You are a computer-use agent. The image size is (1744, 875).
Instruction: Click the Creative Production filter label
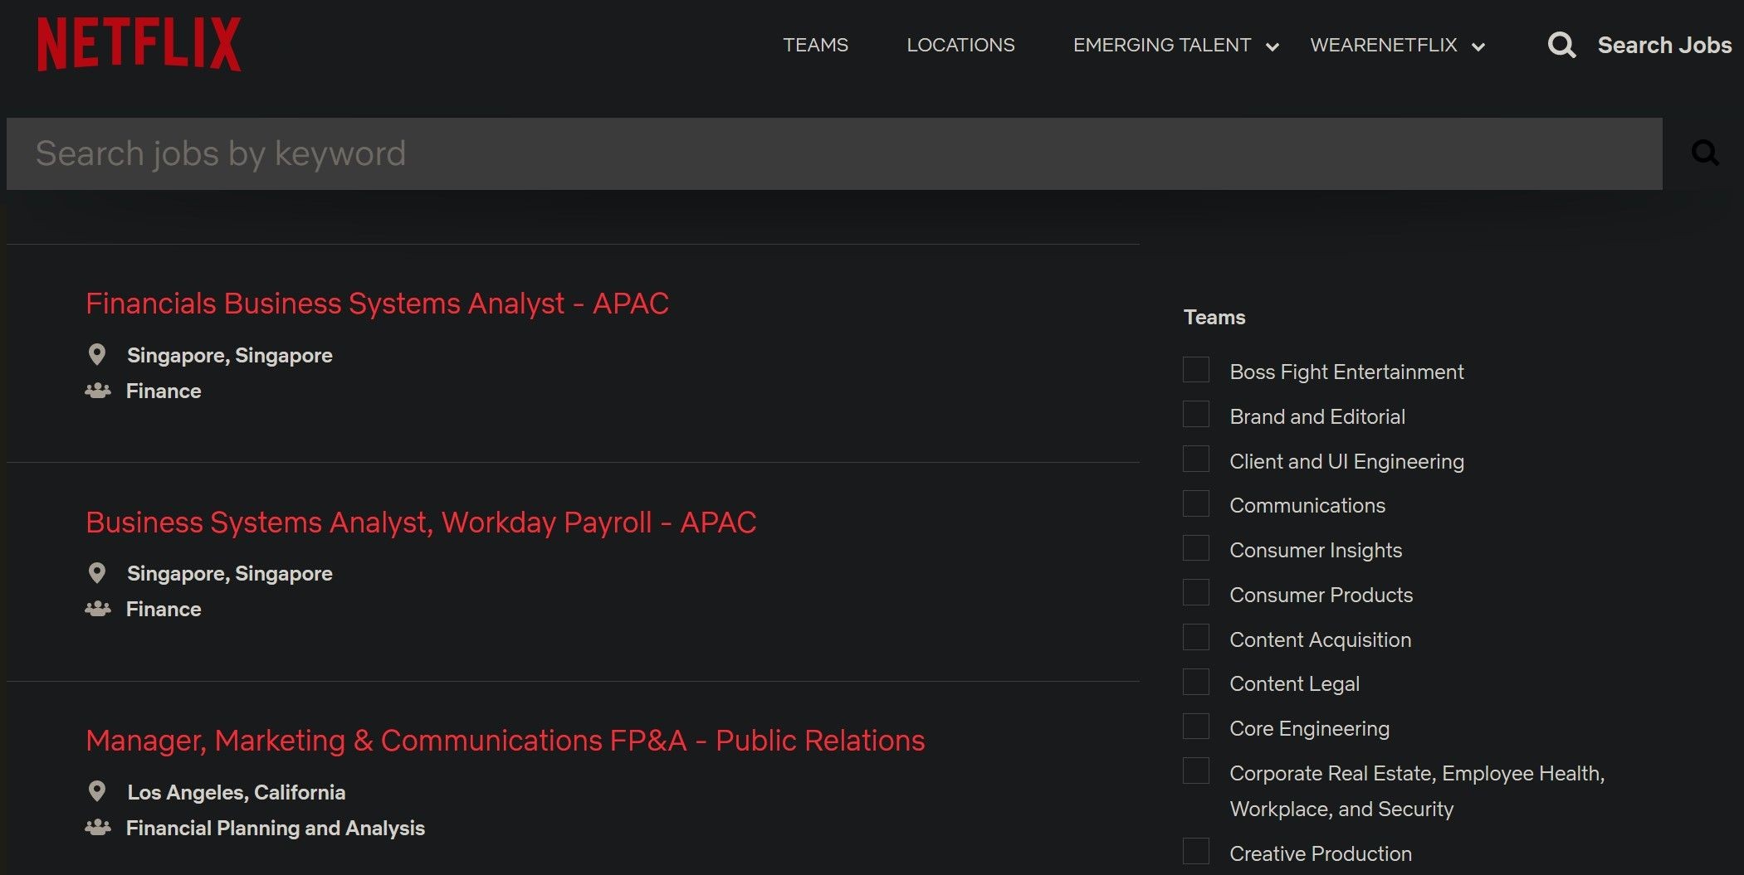click(1321, 854)
